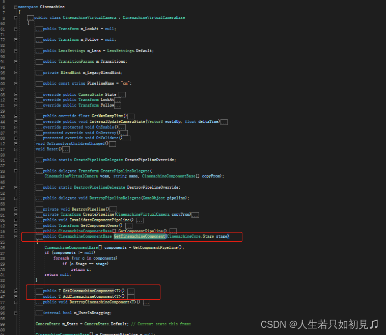Expand trailing ellipsis box after InvalidateComponentPipeline()
Viewport: 386px width, 335px height.
click(x=140, y=220)
